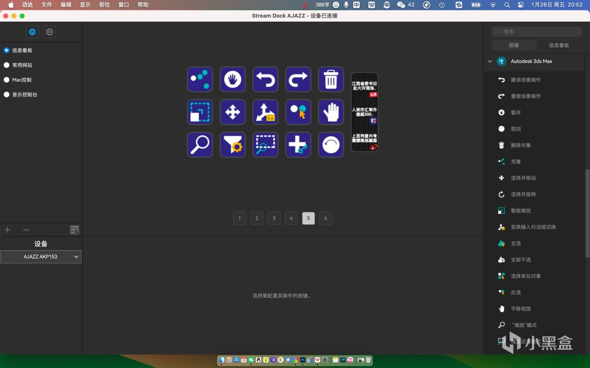Screen dimensions: 590x368
Task: Switch to the 信息看板 tab in the right panel
Action: (559, 45)
